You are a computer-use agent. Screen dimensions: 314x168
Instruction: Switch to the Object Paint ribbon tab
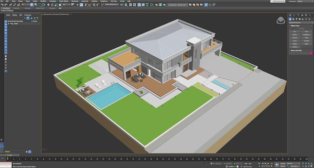(x=40, y=8)
